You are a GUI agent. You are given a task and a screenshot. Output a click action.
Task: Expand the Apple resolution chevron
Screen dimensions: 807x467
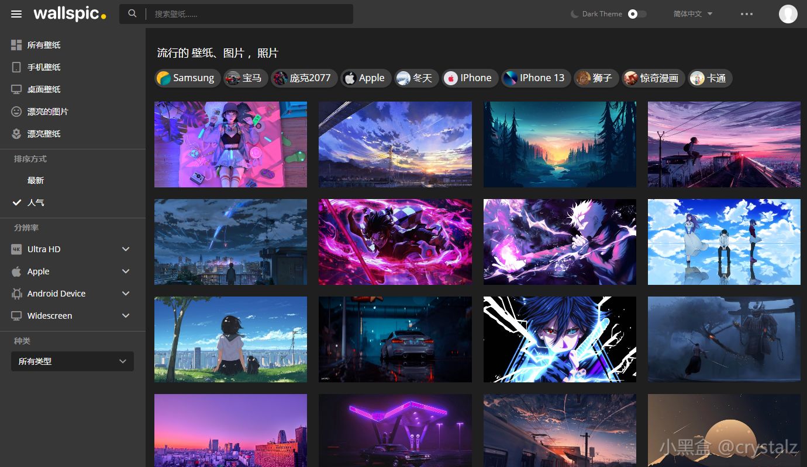pos(126,271)
